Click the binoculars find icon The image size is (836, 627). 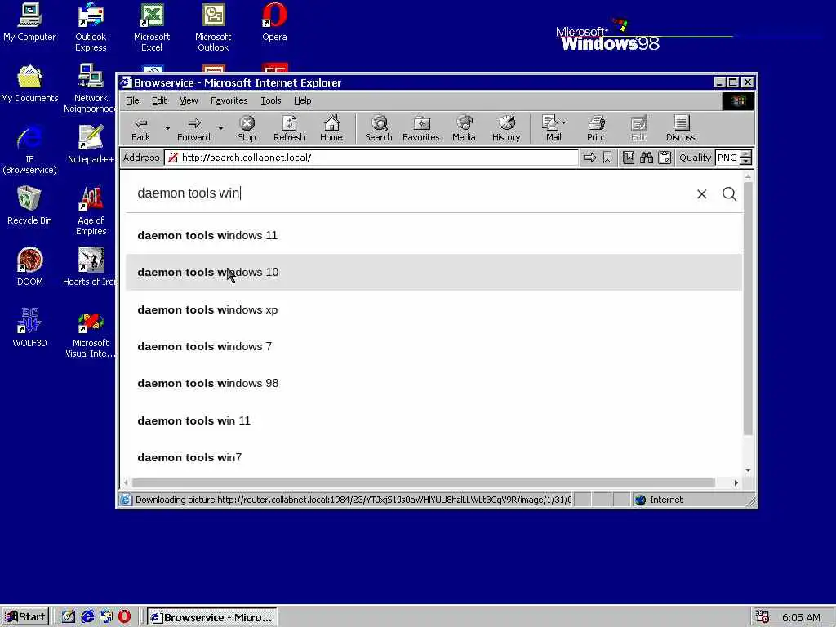tap(647, 158)
